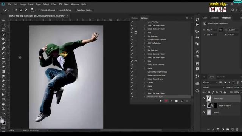Expand the Subtract From Selection step
This screenshot has height=136, width=242.
(x=145, y=40)
